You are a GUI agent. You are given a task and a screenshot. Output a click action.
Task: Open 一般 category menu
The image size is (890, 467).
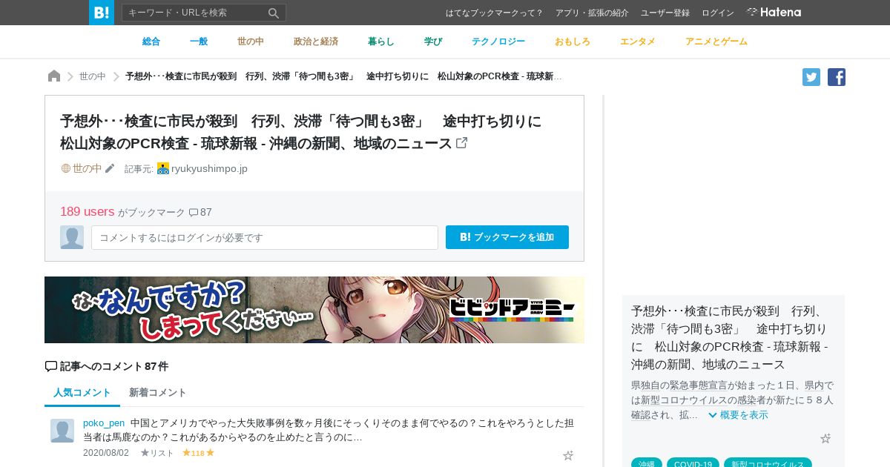[x=199, y=42]
